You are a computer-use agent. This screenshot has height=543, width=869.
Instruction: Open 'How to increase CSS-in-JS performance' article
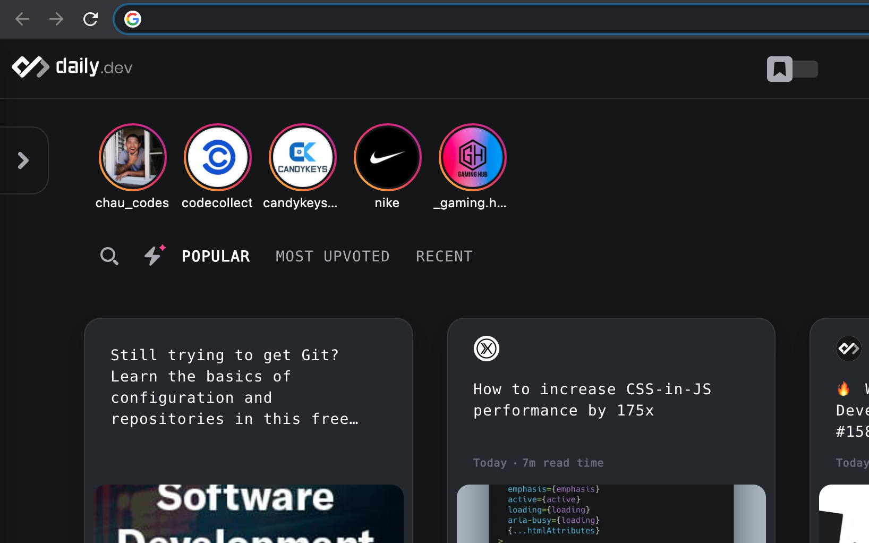point(592,400)
